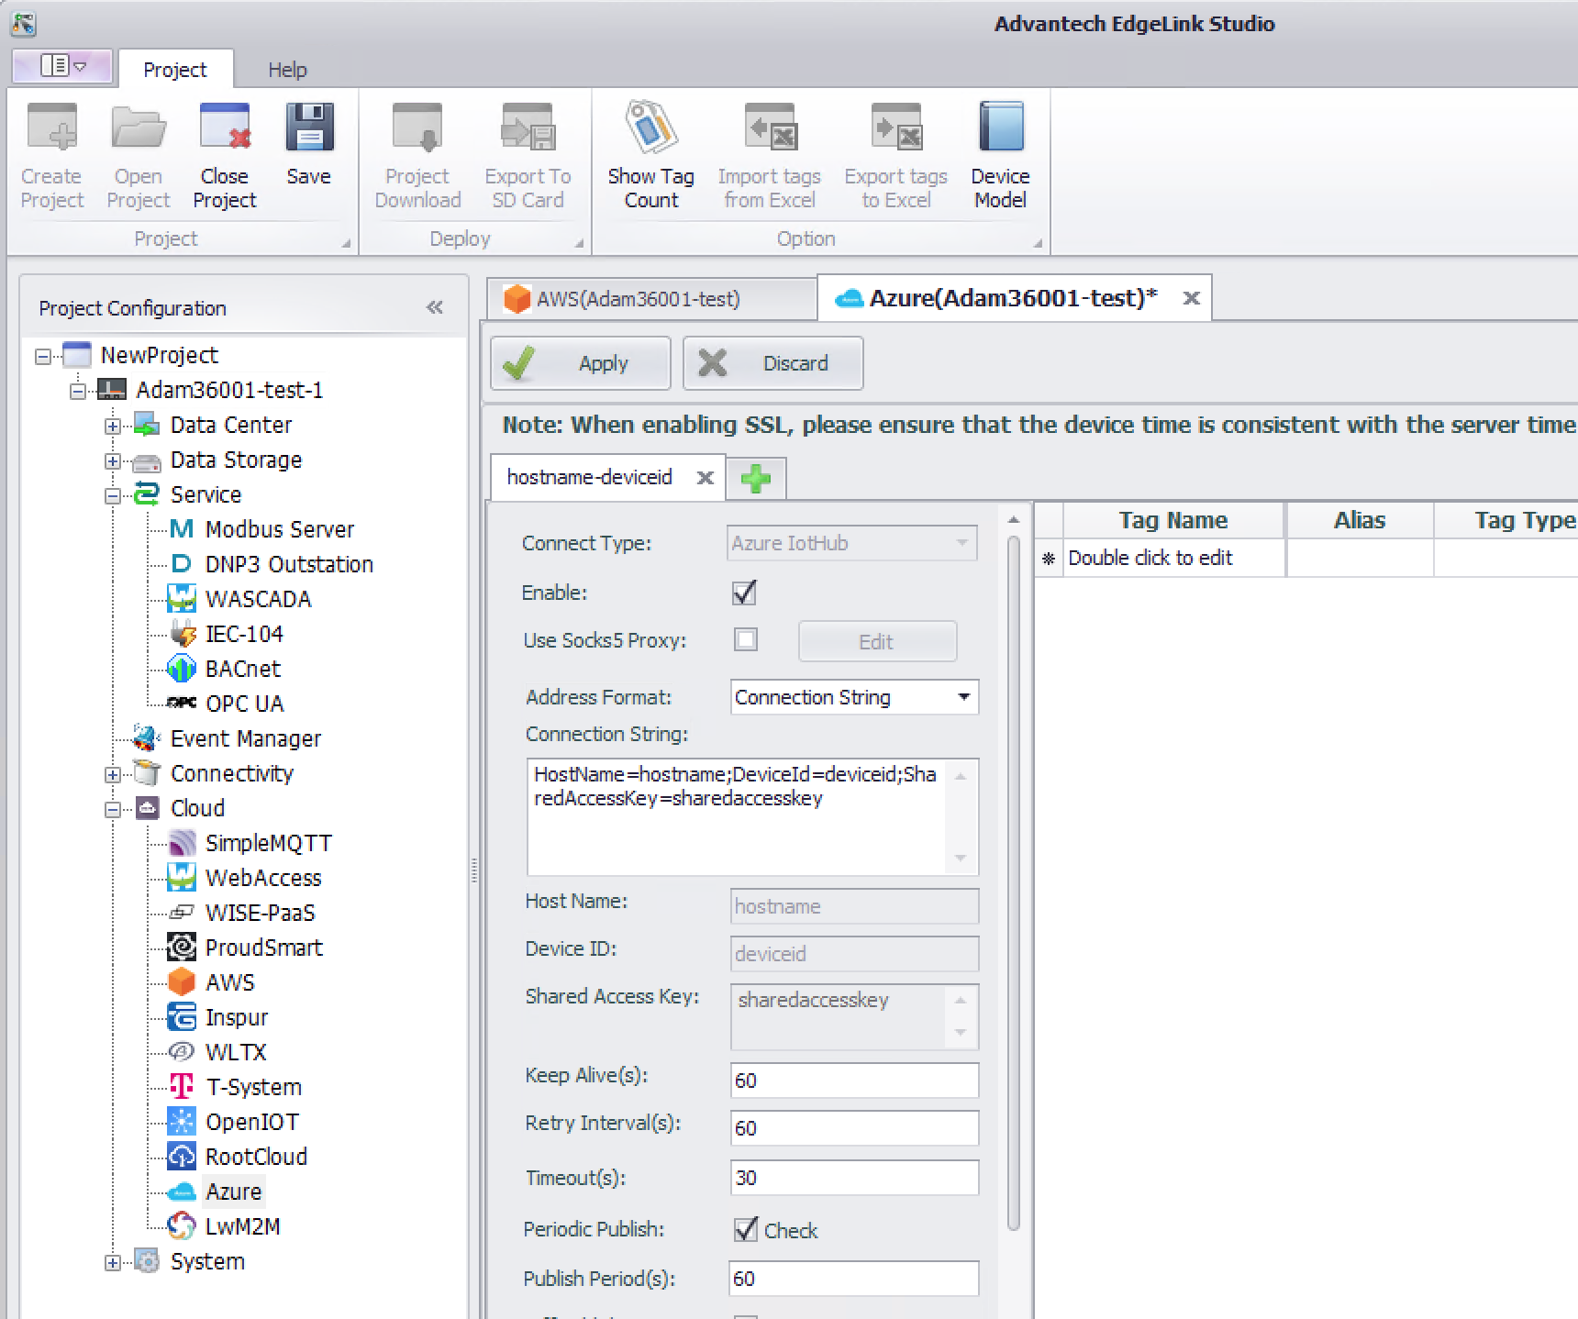This screenshot has height=1319, width=1578.
Task: Collapse the Adam36001-test-1 device node
Action: coord(78,391)
